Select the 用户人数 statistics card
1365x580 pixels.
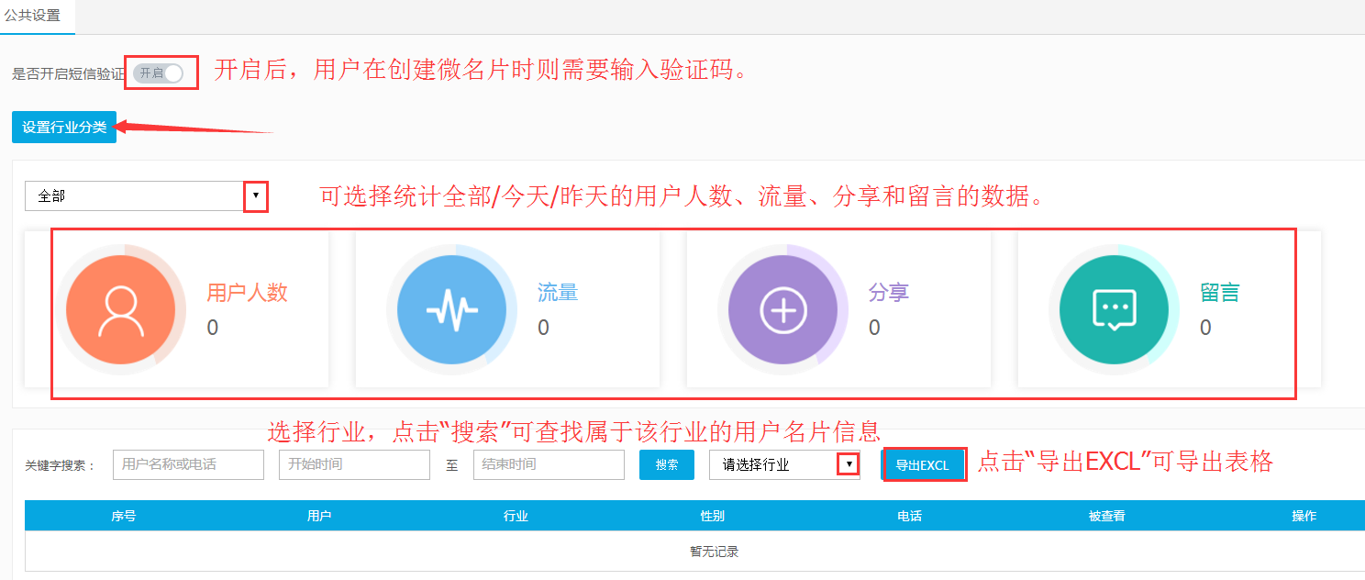click(x=190, y=309)
